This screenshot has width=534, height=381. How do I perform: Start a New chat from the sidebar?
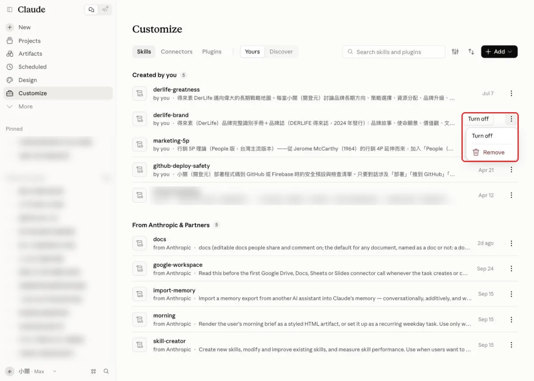pos(58,27)
